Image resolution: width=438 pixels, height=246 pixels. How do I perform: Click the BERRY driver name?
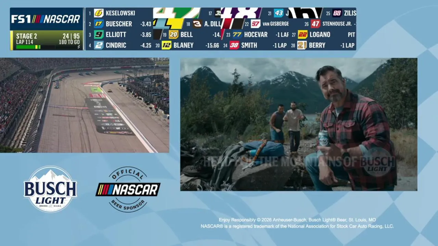tap(317, 45)
